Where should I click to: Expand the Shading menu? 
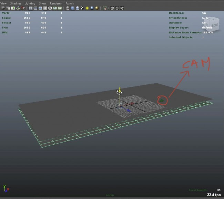click(15, 3)
